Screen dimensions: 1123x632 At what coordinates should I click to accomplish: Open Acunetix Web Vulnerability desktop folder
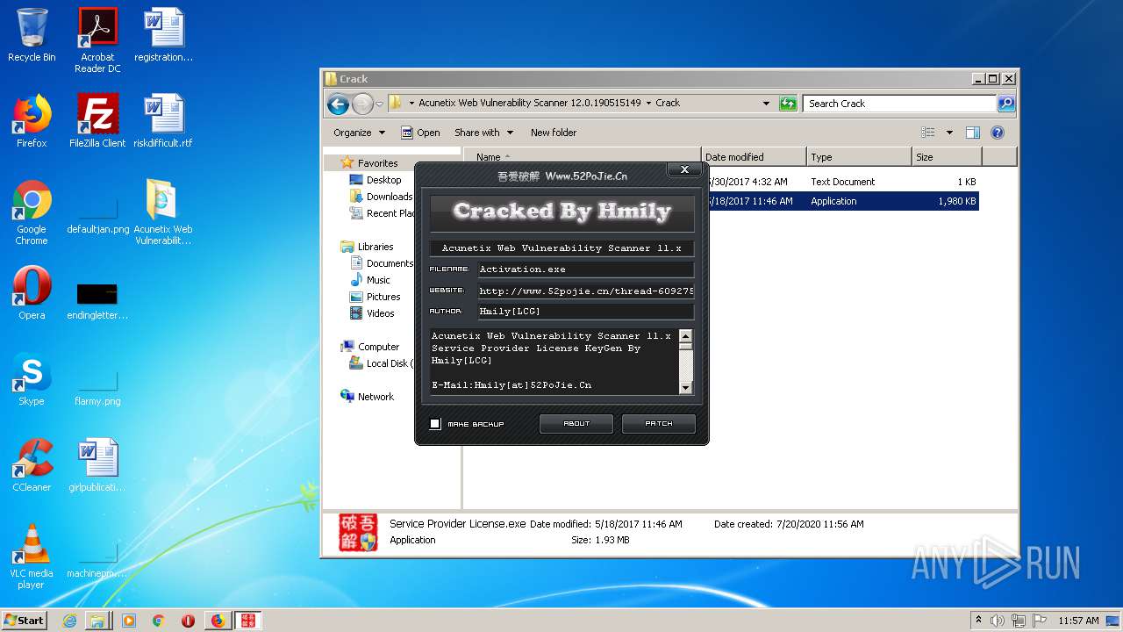163,212
